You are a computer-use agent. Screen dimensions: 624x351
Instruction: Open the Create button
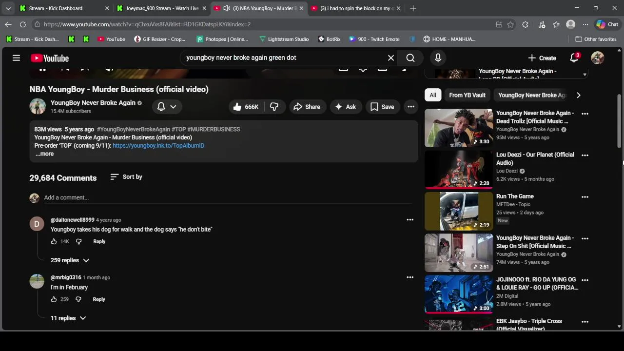click(x=542, y=58)
